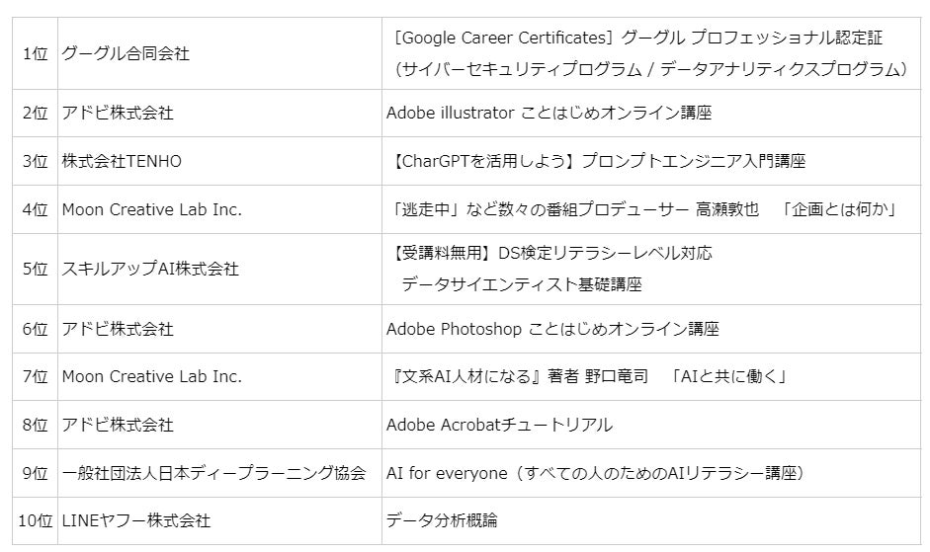Select the Adobe Acrobatチュートリアル course entry
This screenshot has height=552, width=930.
tap(499, 425)
